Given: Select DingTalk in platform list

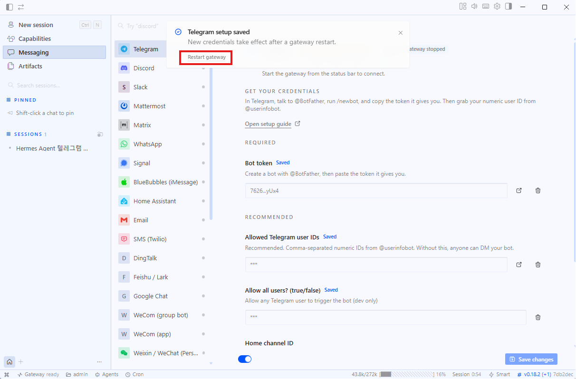Looking at the screenshot, I should 162,258.
